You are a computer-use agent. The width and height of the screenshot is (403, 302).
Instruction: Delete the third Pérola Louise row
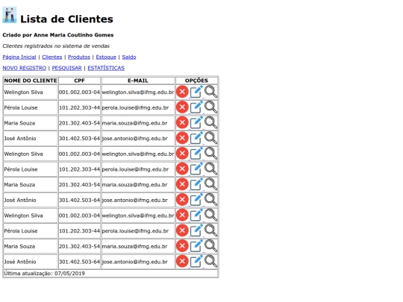click(x=182, y=230)
